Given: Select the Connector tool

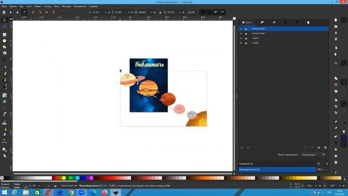Looking at the screenshot, I should click(4, 141).
